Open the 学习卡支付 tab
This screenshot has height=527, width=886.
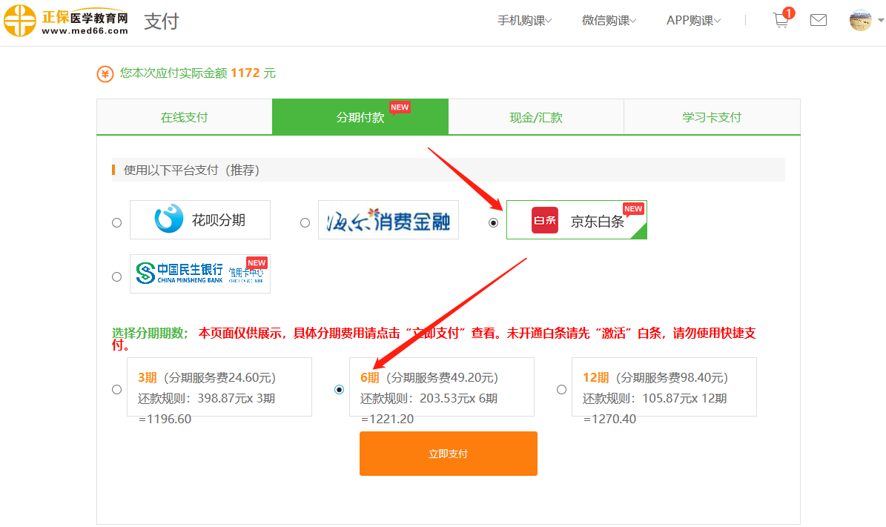712,117
